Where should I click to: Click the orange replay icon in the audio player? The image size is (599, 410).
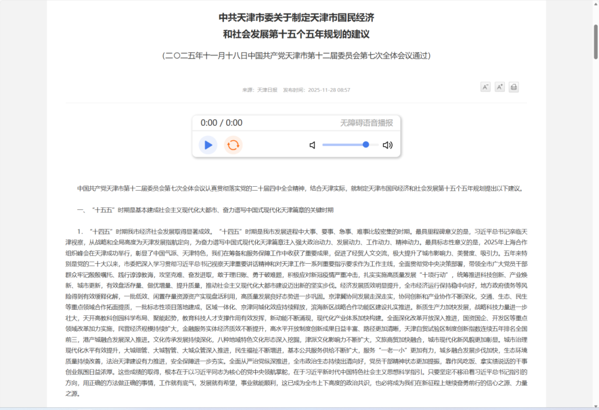[x=233, y=145]
